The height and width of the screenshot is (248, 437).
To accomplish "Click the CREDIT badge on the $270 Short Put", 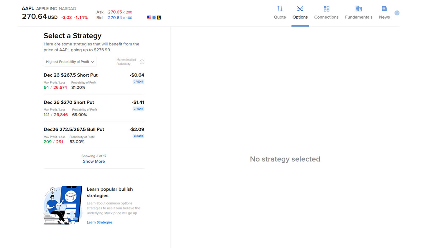I will 138,109.
